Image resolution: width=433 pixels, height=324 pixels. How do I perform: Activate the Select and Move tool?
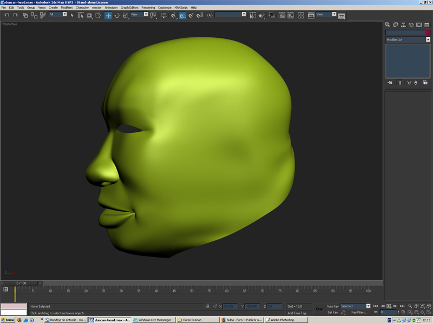coord(108,16)
